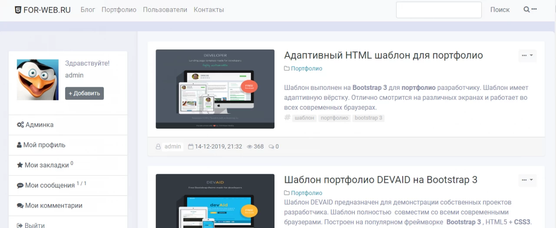
Task: Open options dropdown for Шаблон портфолио DEVAID post
Action: coord(527,180)
